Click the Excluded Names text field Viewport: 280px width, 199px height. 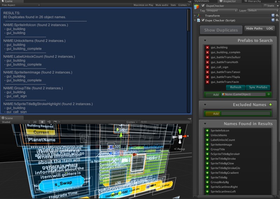[245, 114]
